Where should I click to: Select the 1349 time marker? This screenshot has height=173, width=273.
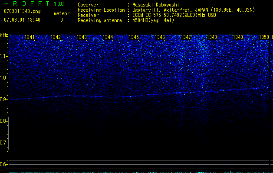click(238, 38)
